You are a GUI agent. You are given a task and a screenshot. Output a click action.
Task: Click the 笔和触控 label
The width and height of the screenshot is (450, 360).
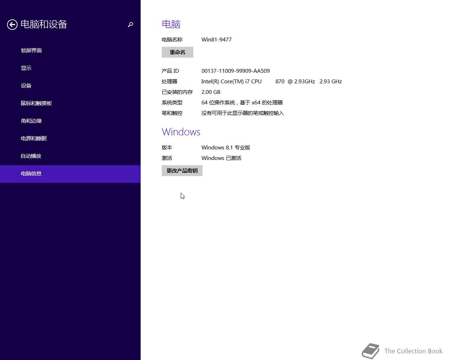pyautogui.click(x=172, y=113)
